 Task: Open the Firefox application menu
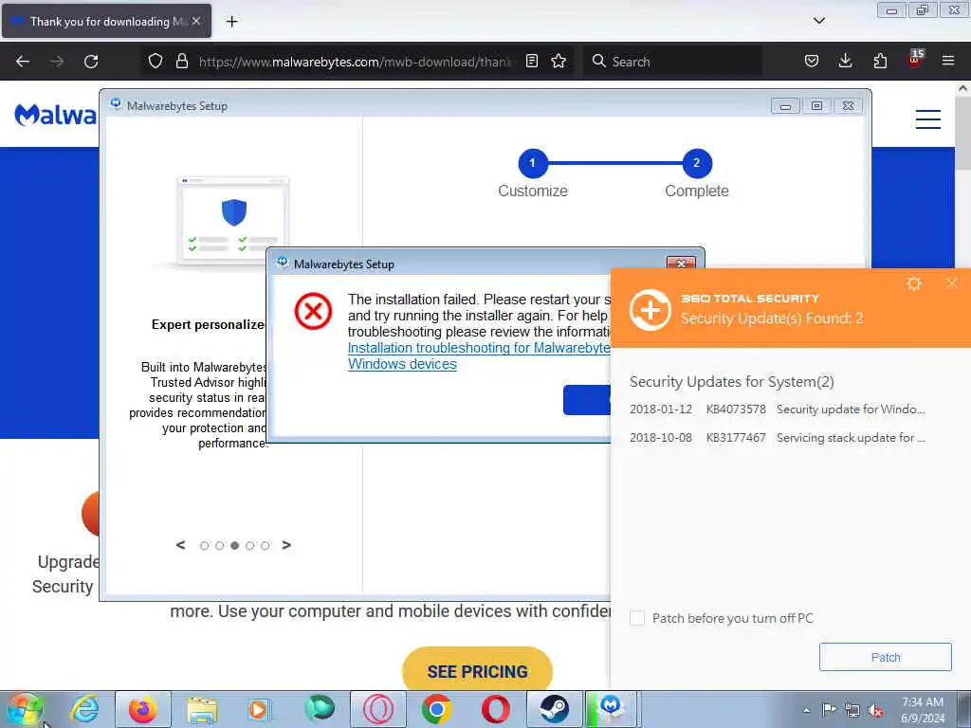coord(948,61)
